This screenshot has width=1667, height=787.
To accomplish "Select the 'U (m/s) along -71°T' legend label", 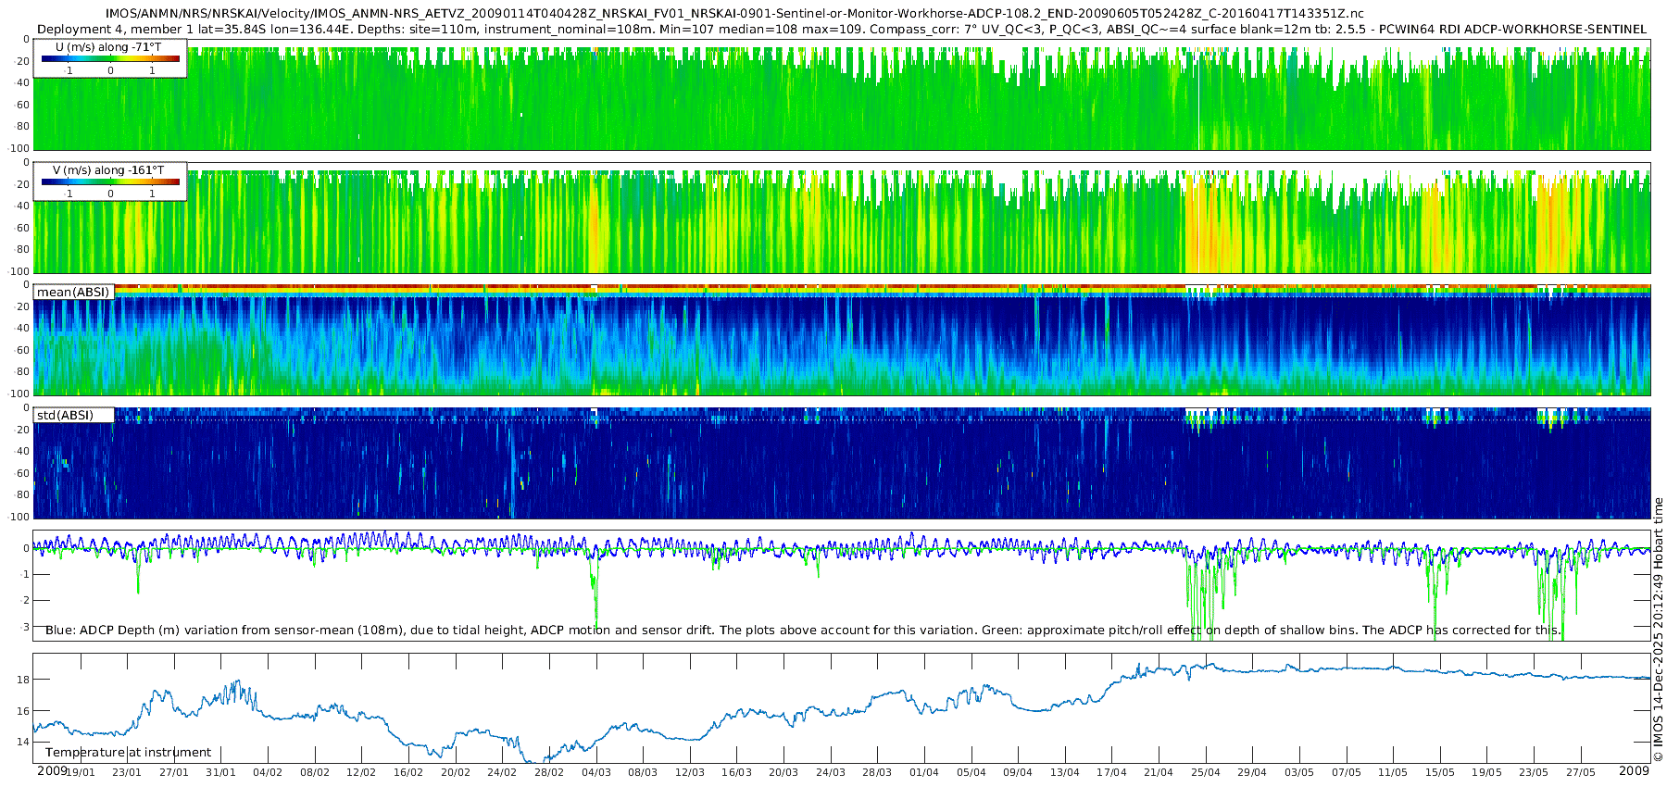I will (x=107, y=47).
